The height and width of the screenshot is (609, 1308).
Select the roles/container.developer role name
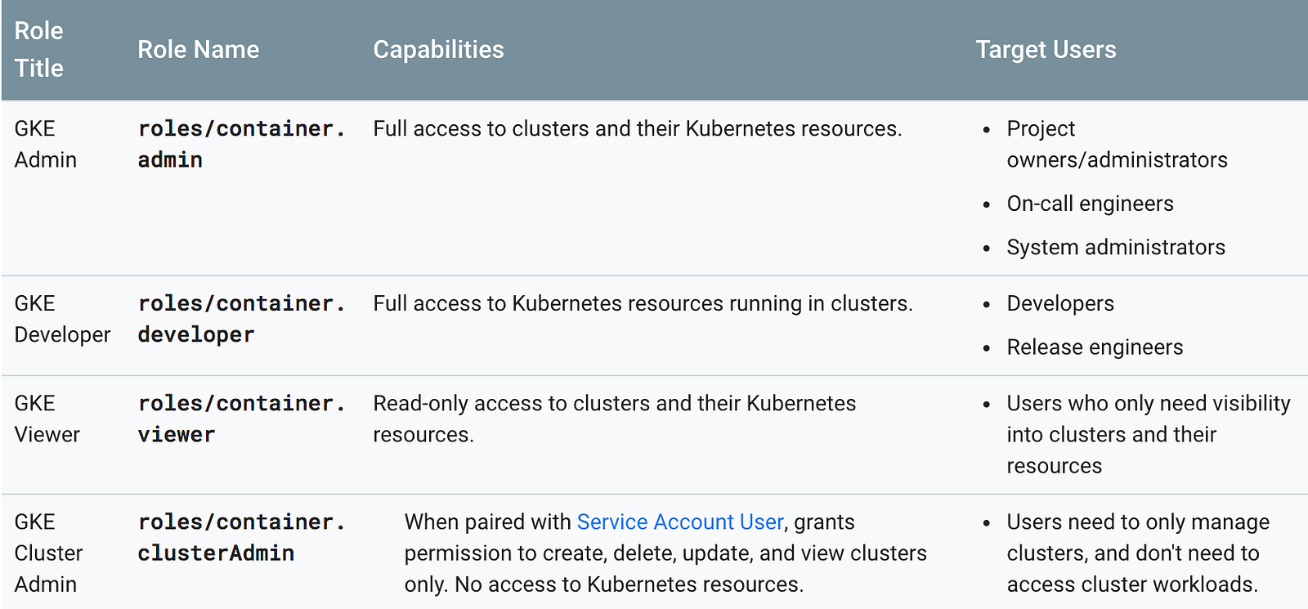pos(241,319)
